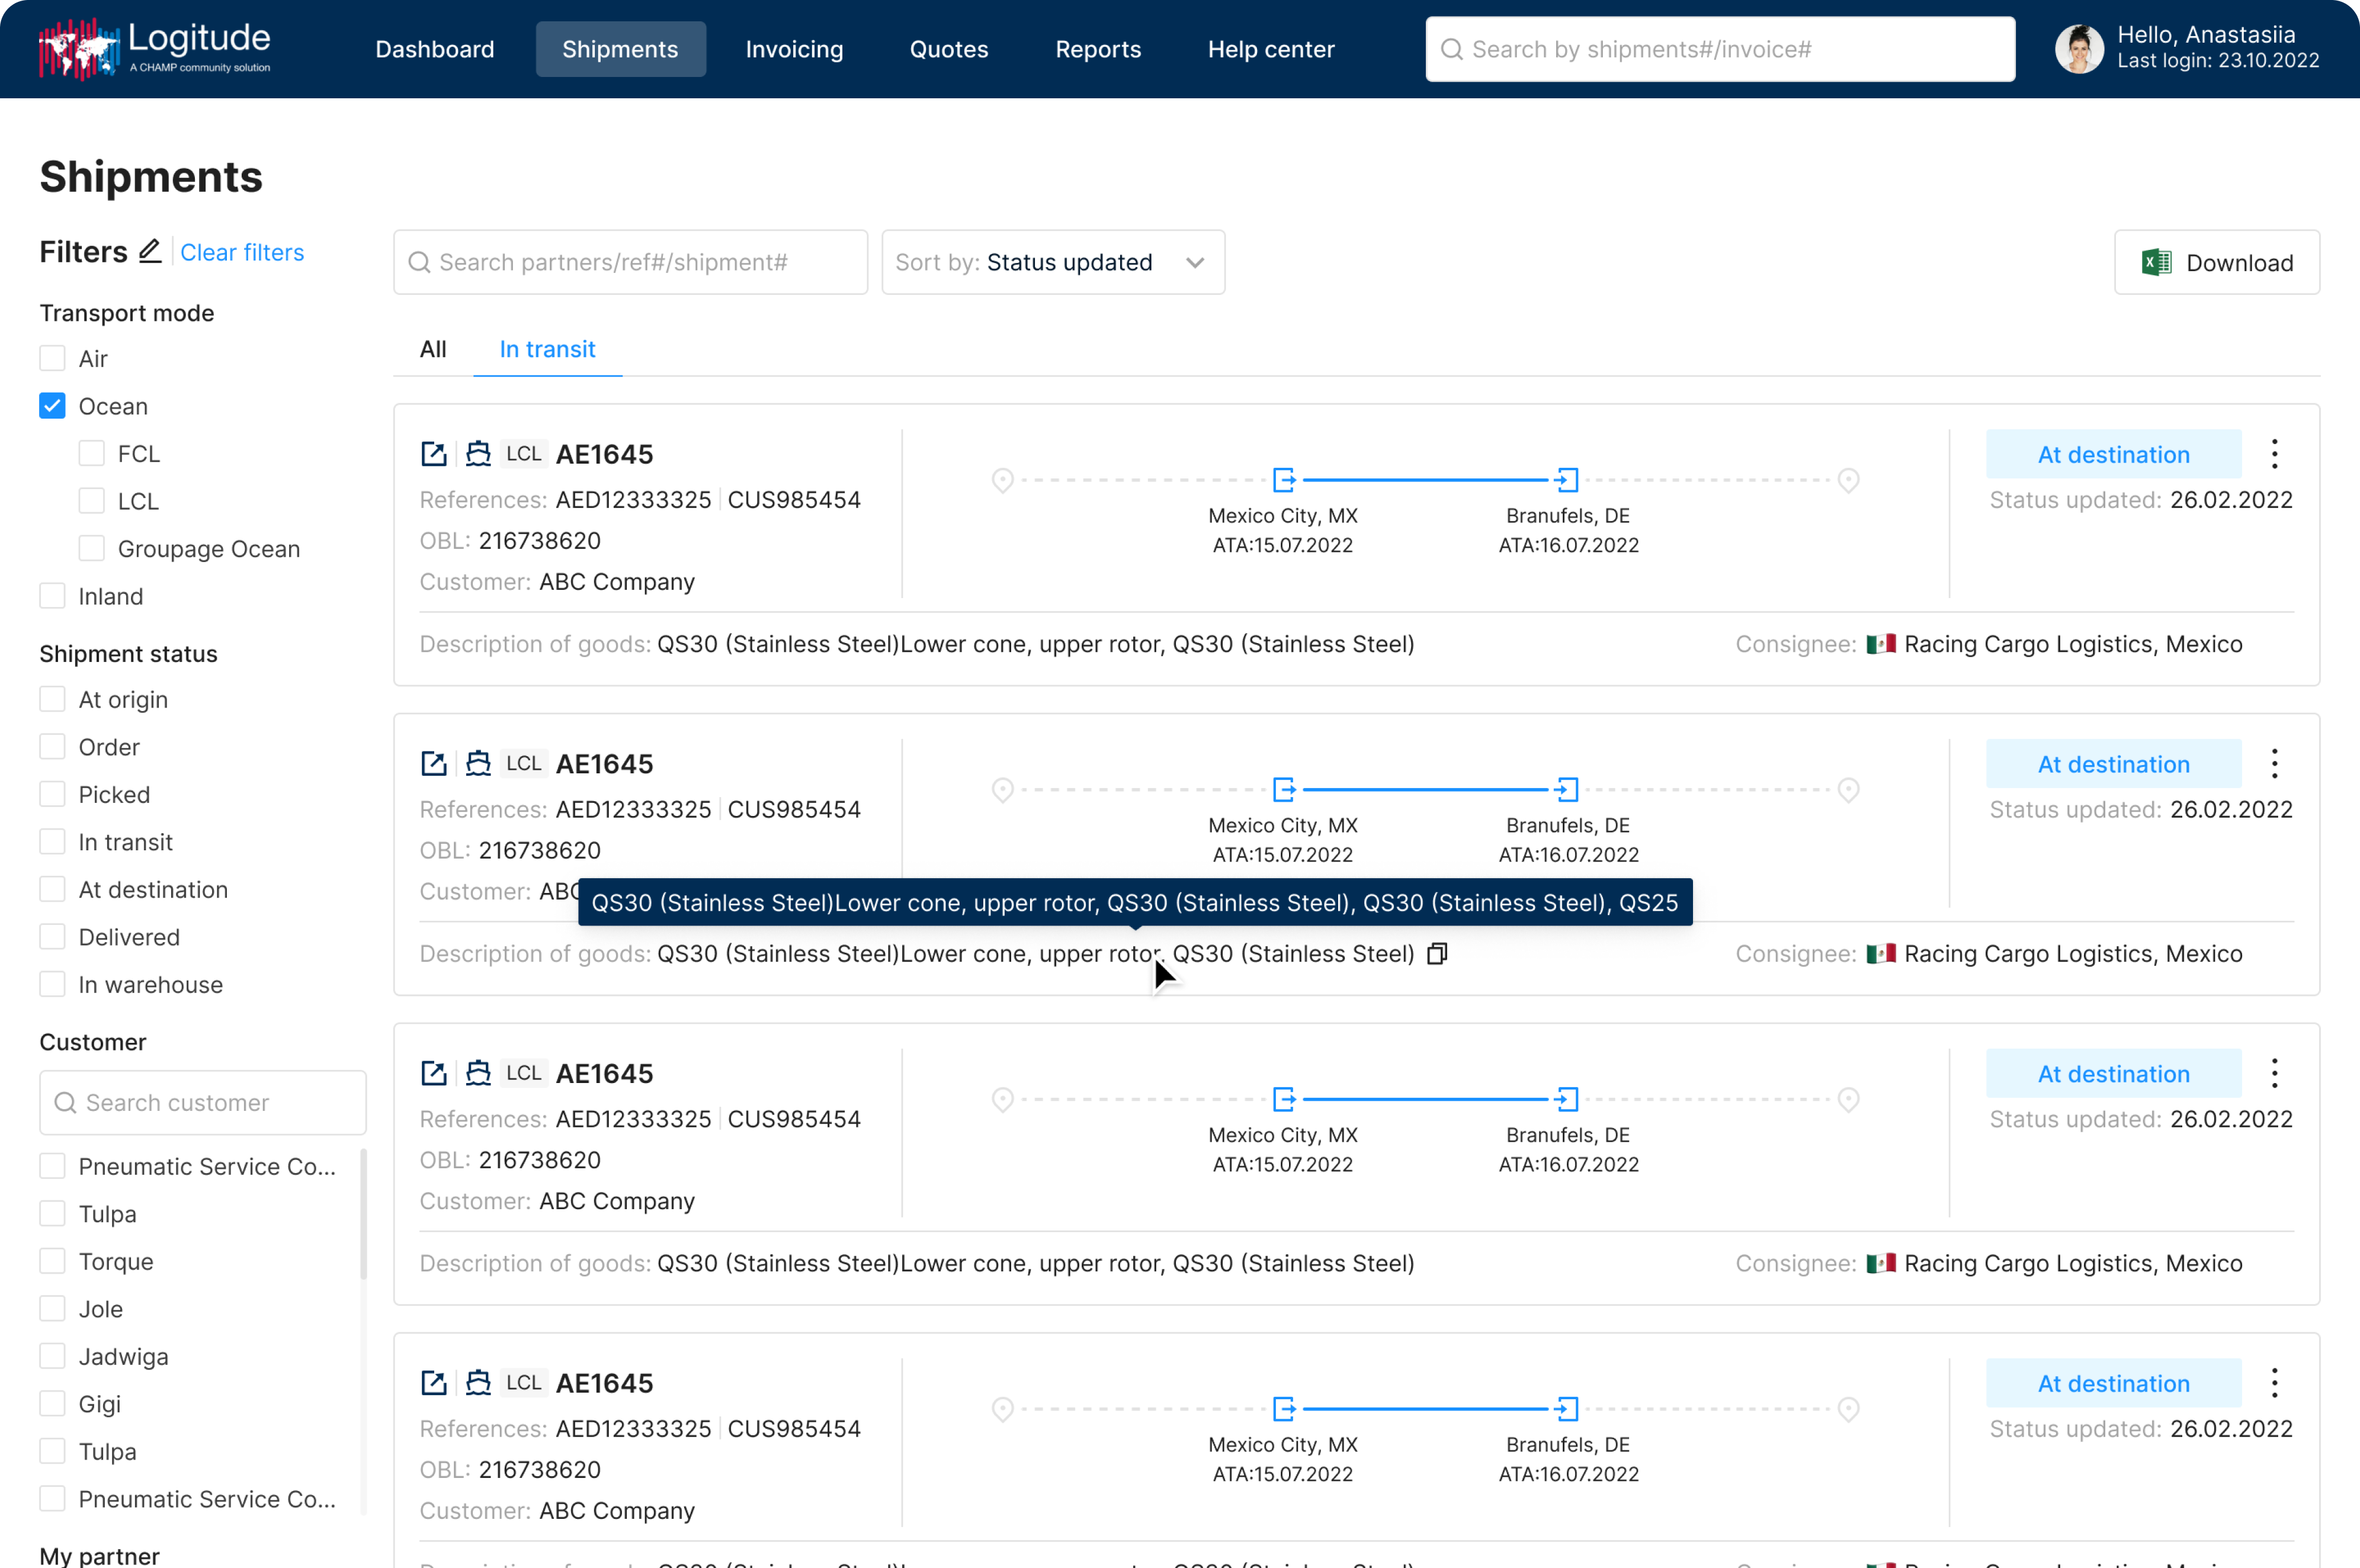Check the Picked status checkbox

click(x=52, y=794)
